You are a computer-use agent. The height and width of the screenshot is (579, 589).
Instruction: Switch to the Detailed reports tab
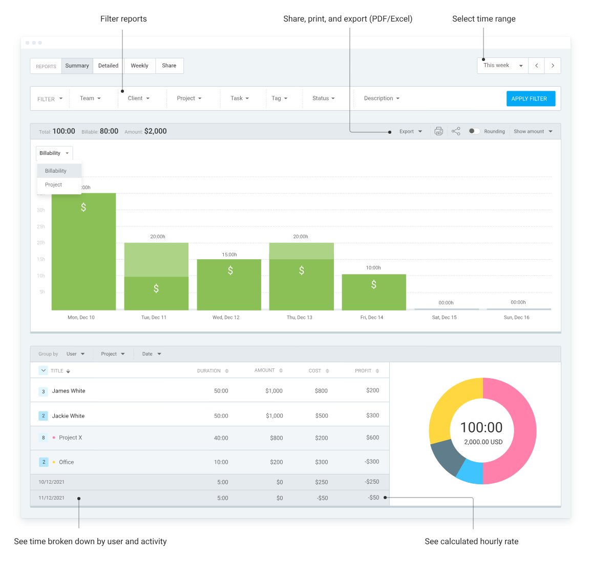pos(108,66)
